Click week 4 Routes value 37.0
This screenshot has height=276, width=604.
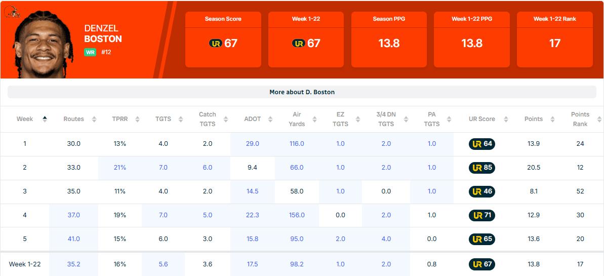(73, 215)
